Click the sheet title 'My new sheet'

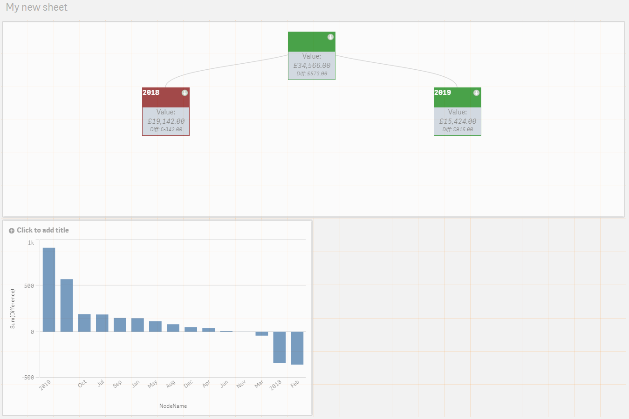[36, 7]
